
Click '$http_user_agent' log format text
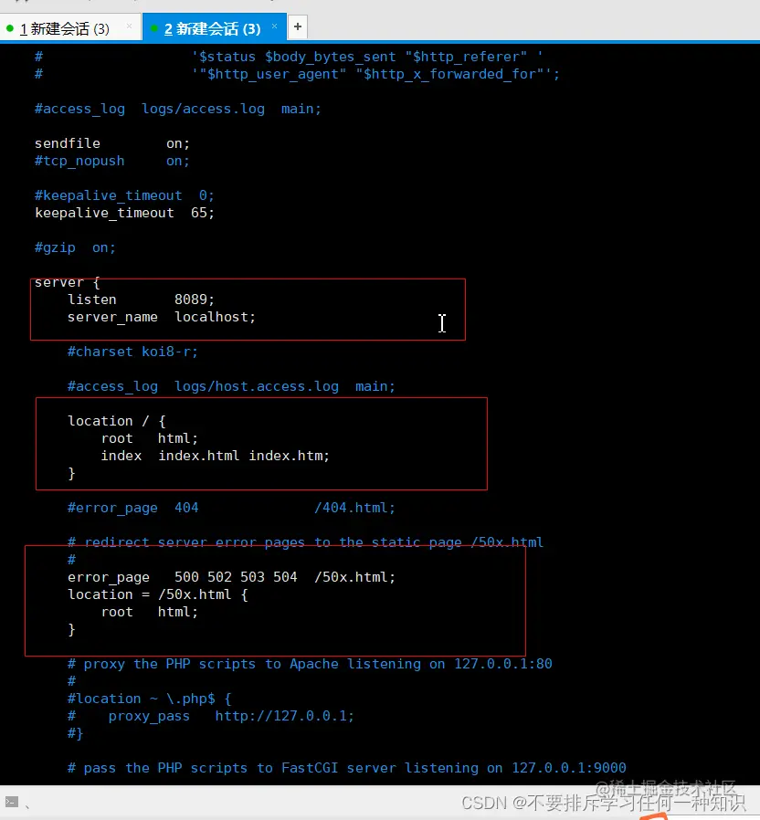[272, 74]
